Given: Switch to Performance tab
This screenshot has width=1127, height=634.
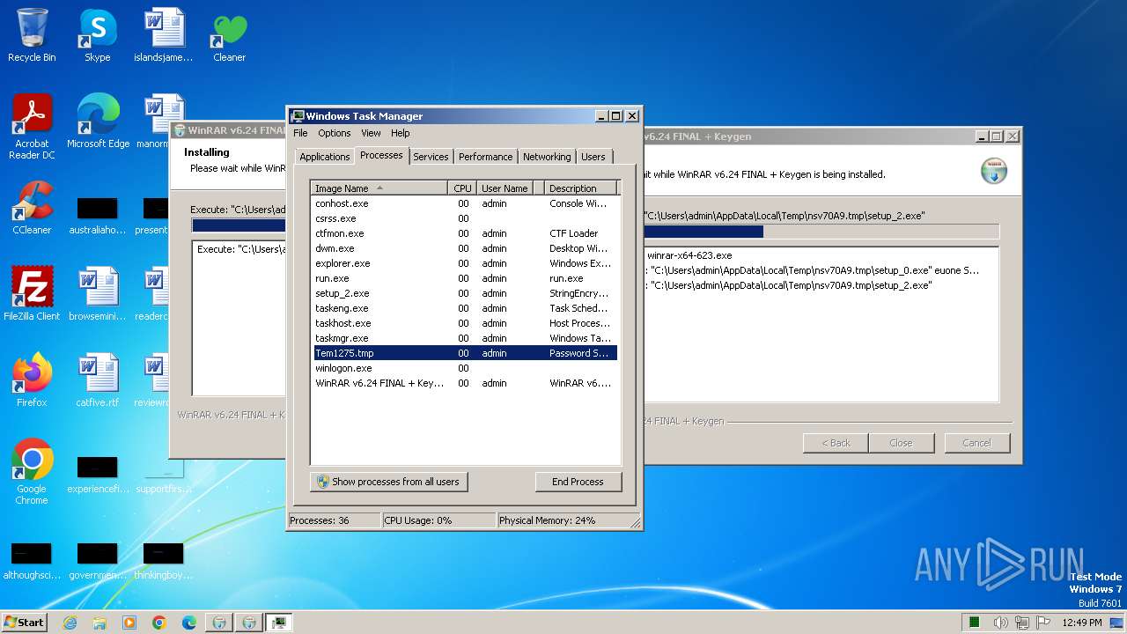Looking at the screenshot, I should [485, 157].
